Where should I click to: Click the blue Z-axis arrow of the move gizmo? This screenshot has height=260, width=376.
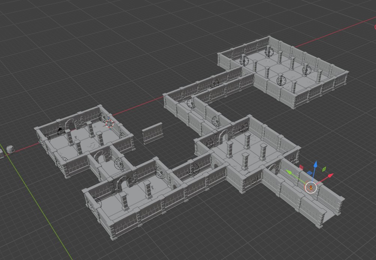[316, 164]
